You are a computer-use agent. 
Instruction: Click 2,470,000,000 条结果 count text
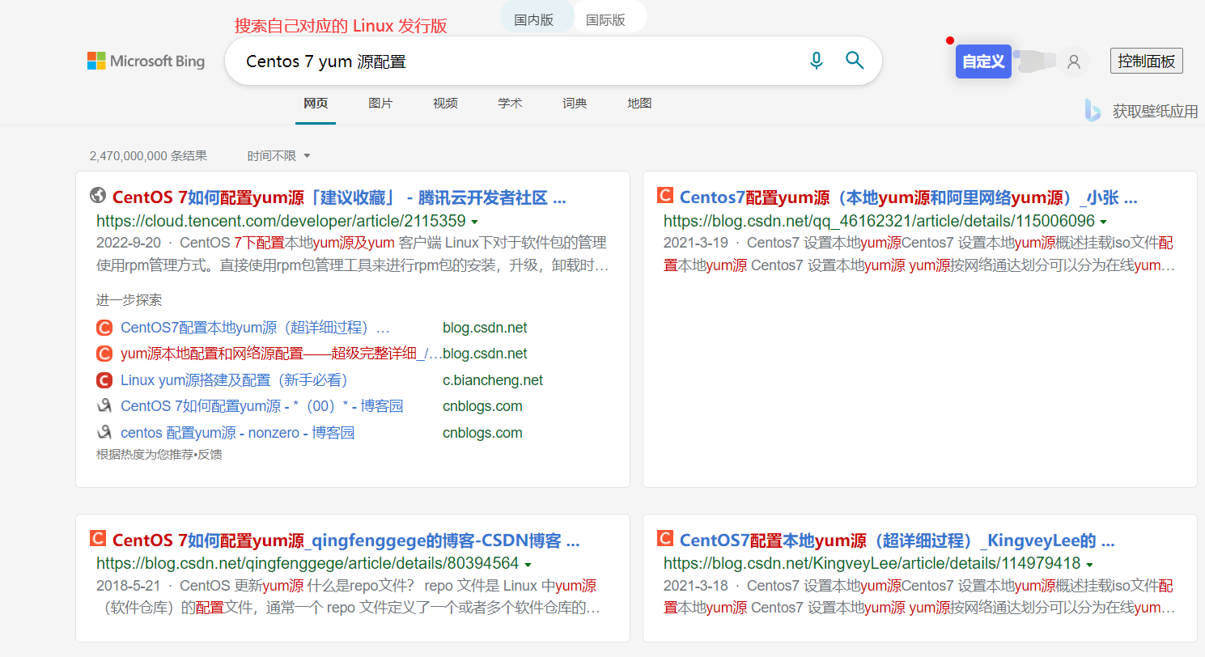(x=148, y=155)
